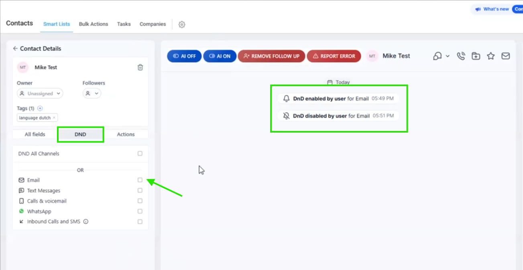Click the Text Messages chat icon
The image size is (523, 270).
click(21, 191)
